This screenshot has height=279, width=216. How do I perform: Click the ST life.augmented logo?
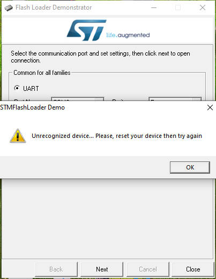tap(108, 30)
